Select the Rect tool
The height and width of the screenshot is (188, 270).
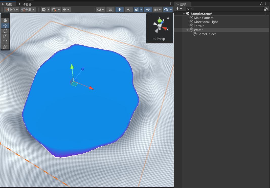point(5,41)
